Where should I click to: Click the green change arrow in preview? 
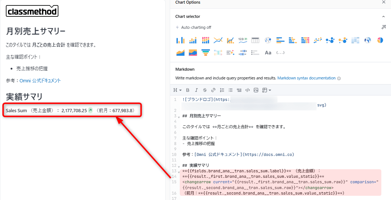pos(90,110)
